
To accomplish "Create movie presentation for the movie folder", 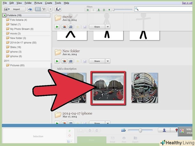I will tap(70, 27).
